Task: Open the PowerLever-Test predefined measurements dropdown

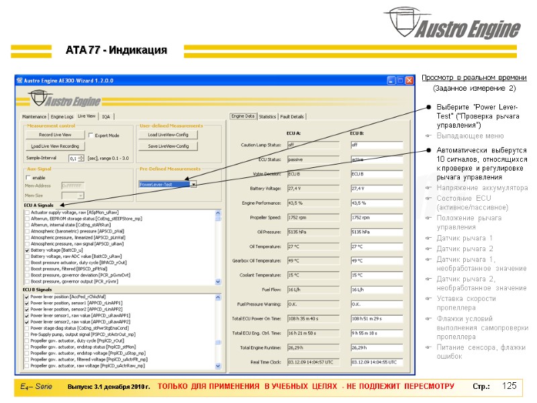Action: coord(194,184)
